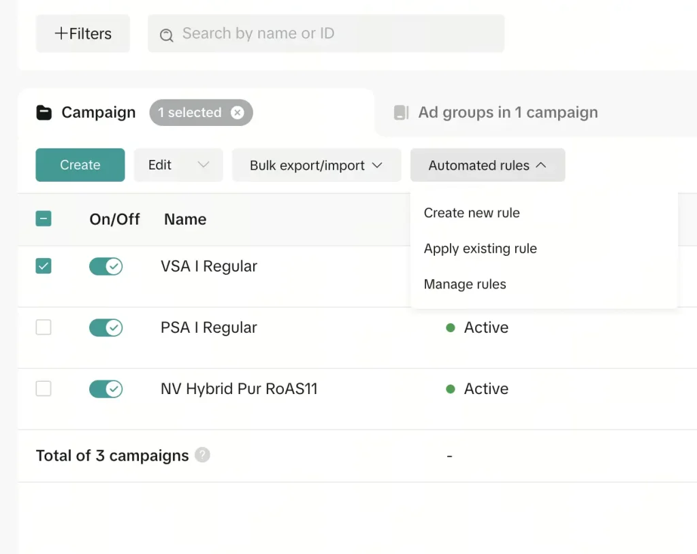Collapse the Automated rules menu via its chevron
Image resolution: width=697 pixels, height=554 pixels.
[541, 165]
